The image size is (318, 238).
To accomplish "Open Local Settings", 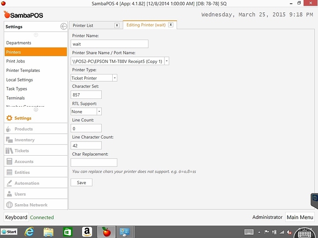I will pyautogui.click(x=36, y=79).
